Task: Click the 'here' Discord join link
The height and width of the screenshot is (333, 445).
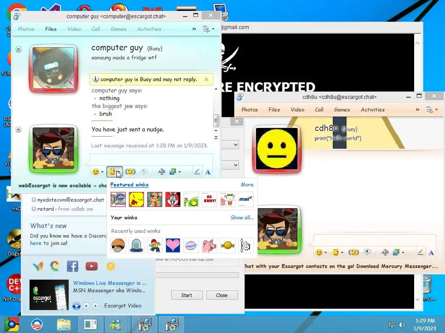Action: coord(36,243)
